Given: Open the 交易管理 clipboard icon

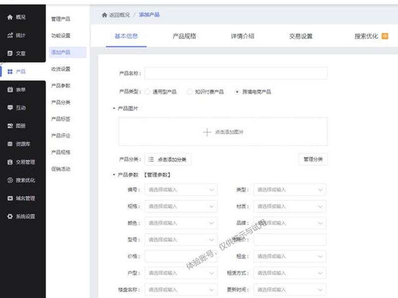Looking at the screenshot, I should 10,162.
